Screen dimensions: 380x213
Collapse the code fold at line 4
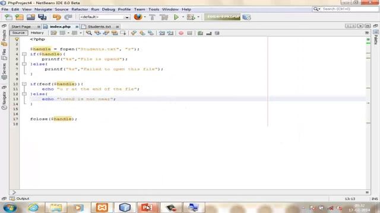click(24, 54)
